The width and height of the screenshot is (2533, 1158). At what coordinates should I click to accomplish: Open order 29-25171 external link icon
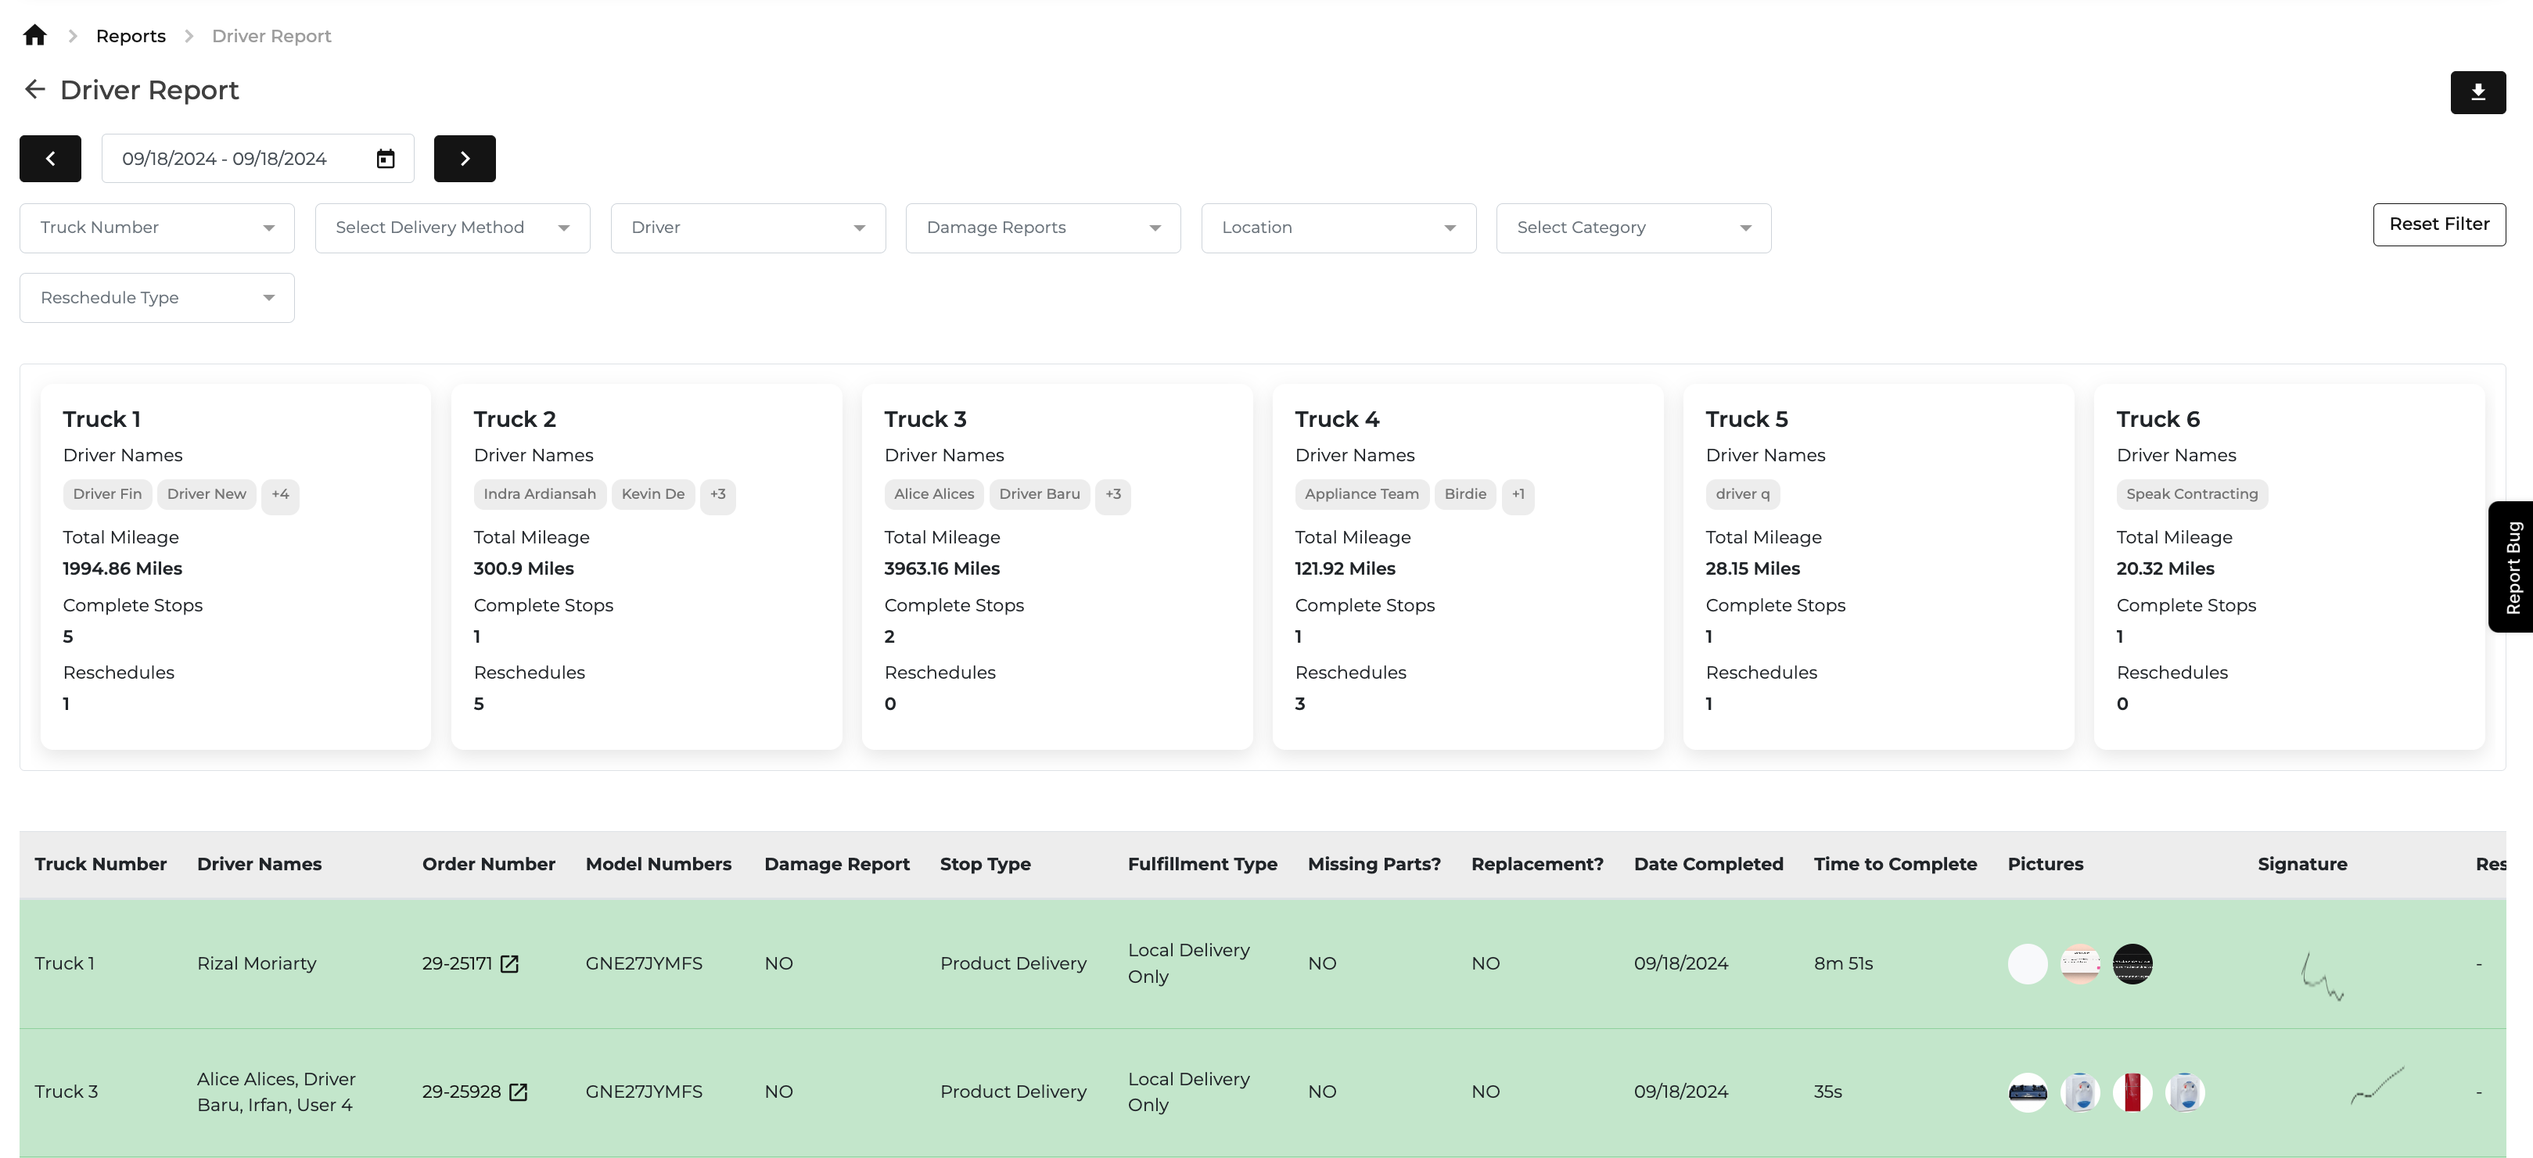point(509,964)
